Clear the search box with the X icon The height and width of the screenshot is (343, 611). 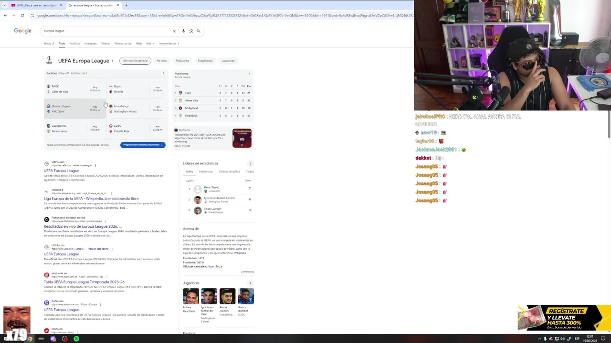click(x=174, y=31)
